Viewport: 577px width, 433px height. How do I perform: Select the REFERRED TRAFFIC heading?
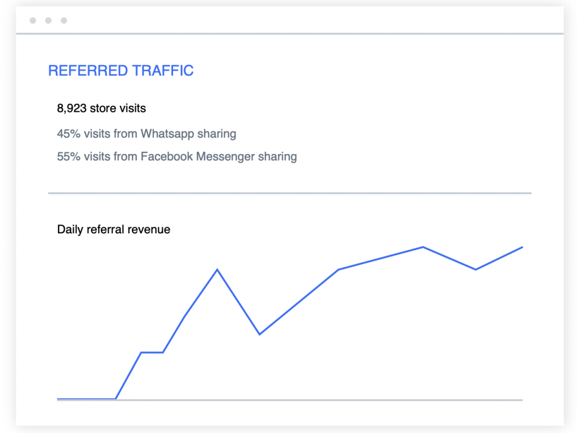pyautogui.click(x=121, y=71)
